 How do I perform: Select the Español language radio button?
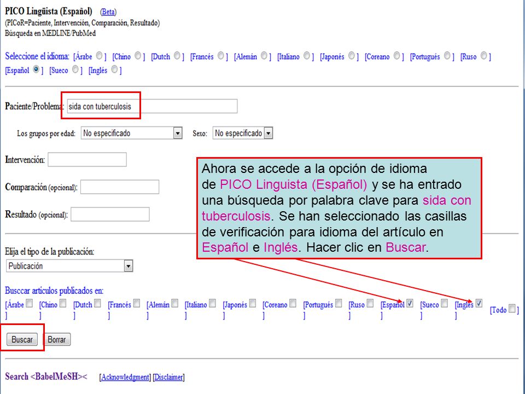(36, 69)
